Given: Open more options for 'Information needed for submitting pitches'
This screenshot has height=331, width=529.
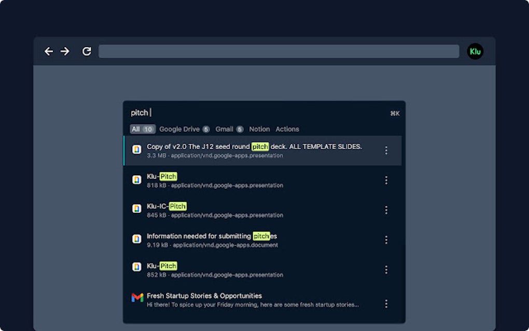Looking at the screenshot, I should [x=386, y=240].
